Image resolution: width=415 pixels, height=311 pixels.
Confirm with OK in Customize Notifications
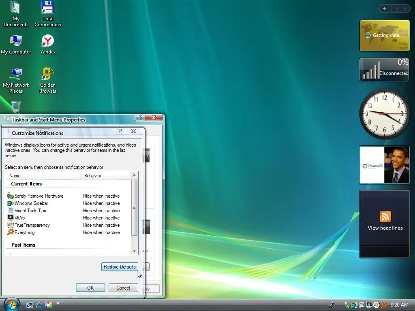[90, 288]
